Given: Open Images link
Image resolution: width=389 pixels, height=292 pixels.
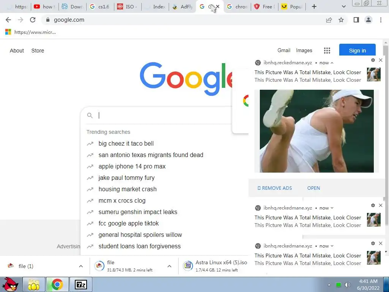Looking at the screenshot, I should pos(304,51).
